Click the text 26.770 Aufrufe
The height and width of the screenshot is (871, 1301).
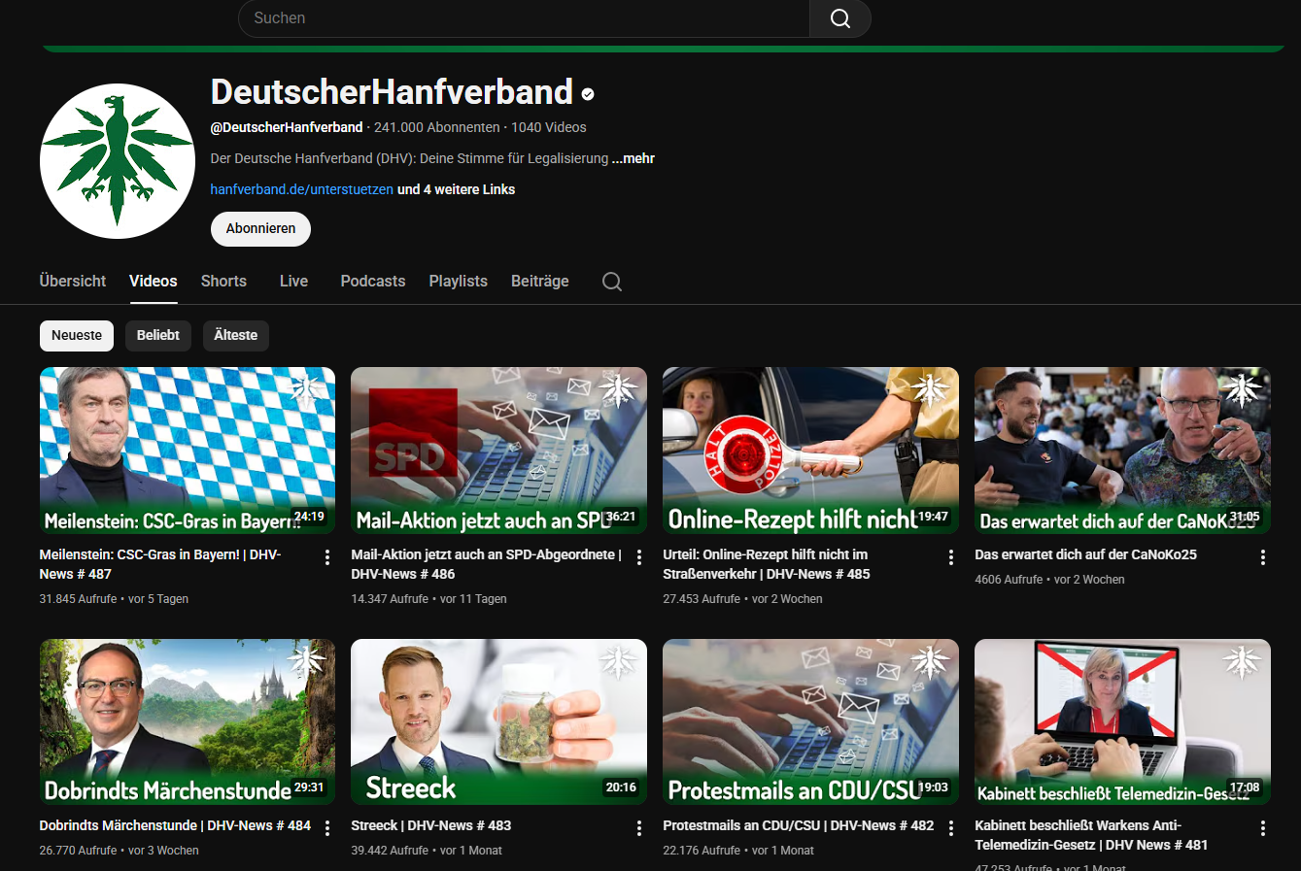[x=78, y=851]
